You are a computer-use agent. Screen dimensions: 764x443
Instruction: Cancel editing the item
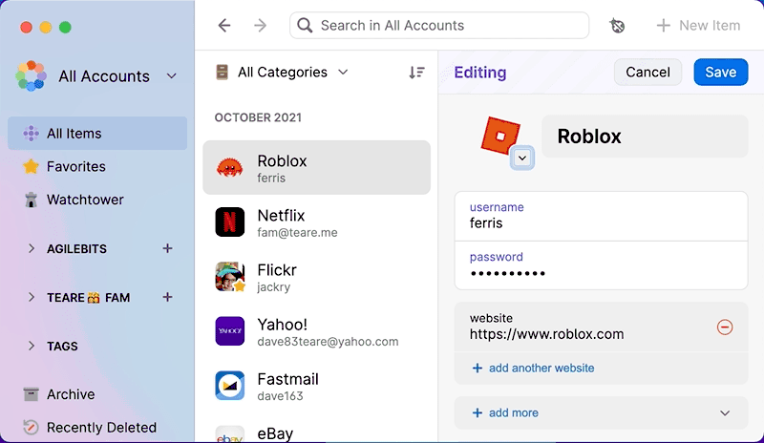coord(647,73)
